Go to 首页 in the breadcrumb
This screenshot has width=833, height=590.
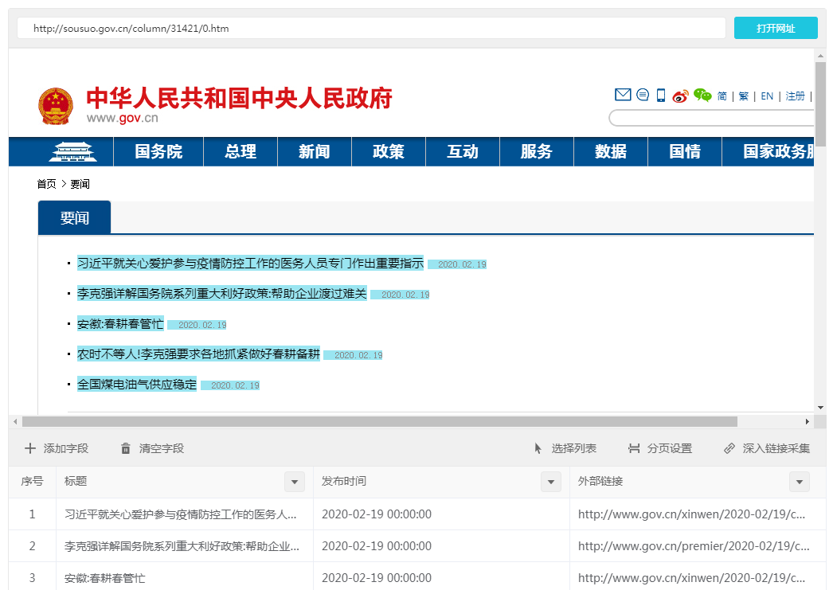[x=47, y=184]
